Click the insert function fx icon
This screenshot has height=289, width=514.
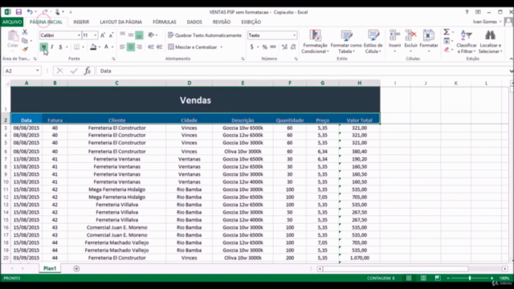(x=88, y=71)
